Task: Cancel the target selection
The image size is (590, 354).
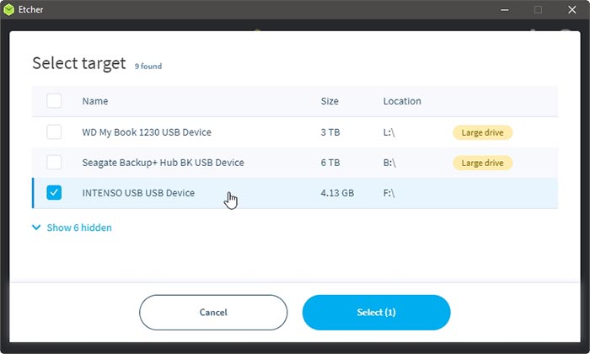Action: click(213, 312)
